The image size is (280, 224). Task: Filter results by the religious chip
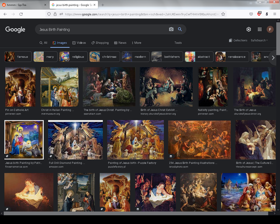point(73,56)
